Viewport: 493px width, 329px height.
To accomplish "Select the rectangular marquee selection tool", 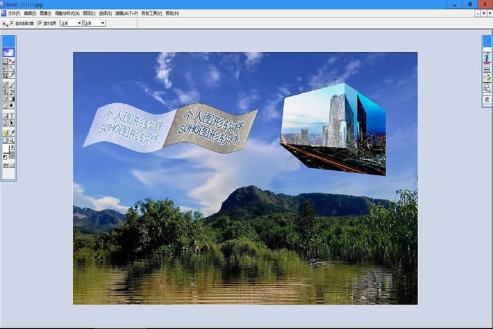I will point(6,61).
